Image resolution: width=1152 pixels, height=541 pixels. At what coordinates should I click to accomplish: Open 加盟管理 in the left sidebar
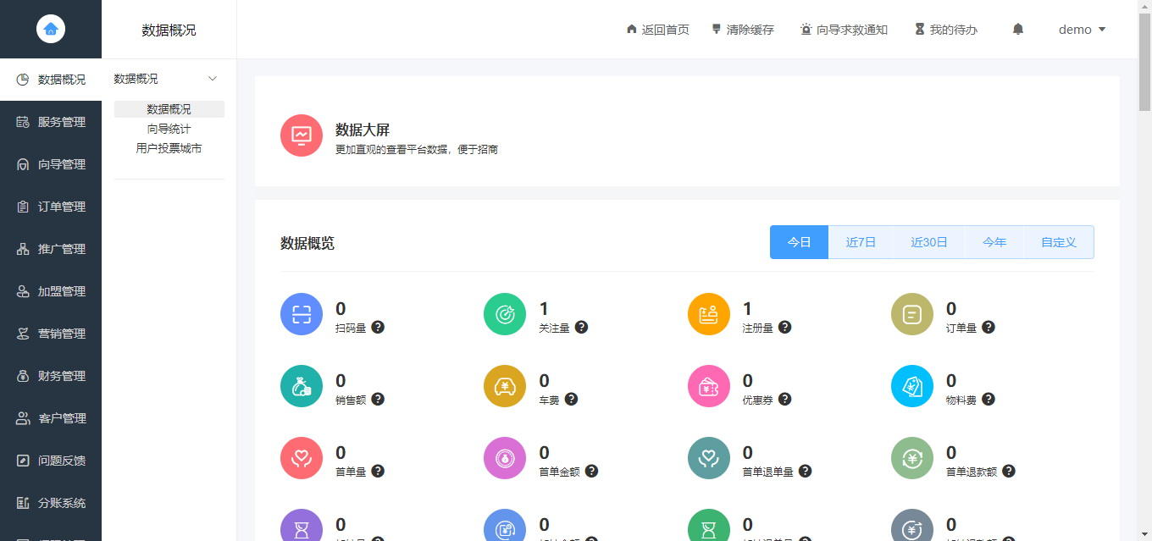pyautogui.click(x=51, y=291)
